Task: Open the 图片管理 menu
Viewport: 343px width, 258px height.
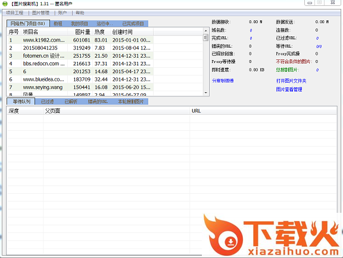Action: (40, 12)
